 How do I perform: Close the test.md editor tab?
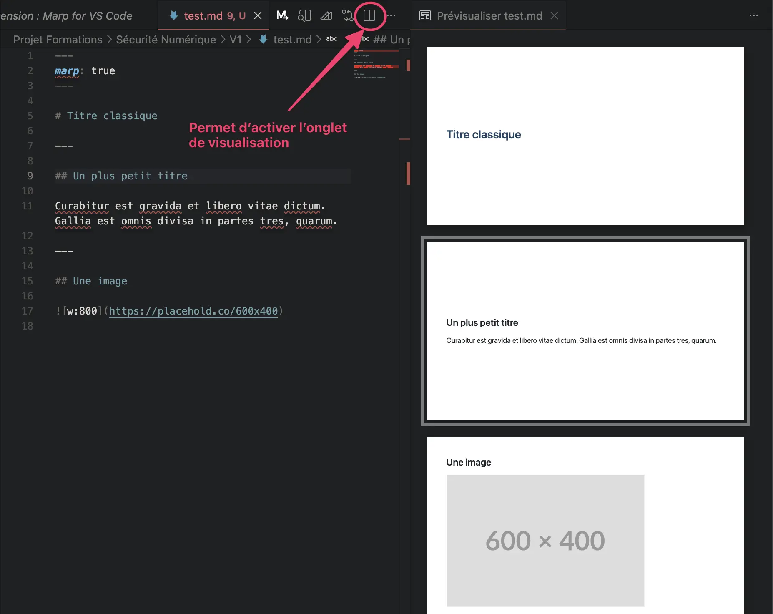click(258, 15)
